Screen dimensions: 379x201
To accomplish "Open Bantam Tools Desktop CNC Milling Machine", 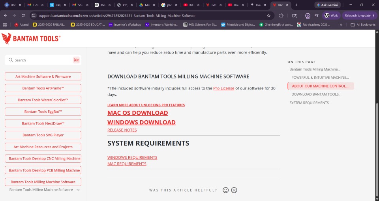I will click(x=43, y=158).
